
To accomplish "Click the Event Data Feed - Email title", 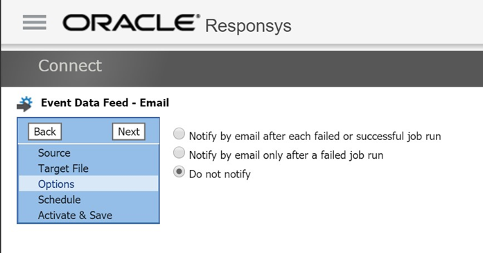I will pos(105,103).
